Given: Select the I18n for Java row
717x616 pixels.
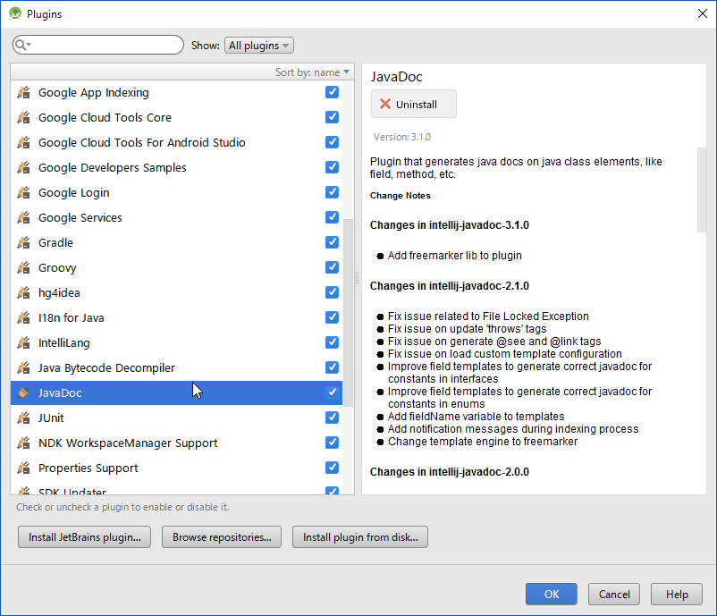Looking at the screenshot, I should 176,317.
